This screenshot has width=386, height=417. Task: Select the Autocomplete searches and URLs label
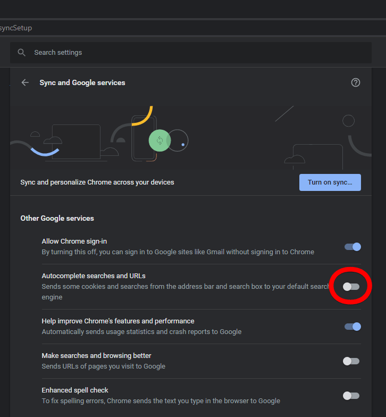pyautogui.click(x=94, y=276)
